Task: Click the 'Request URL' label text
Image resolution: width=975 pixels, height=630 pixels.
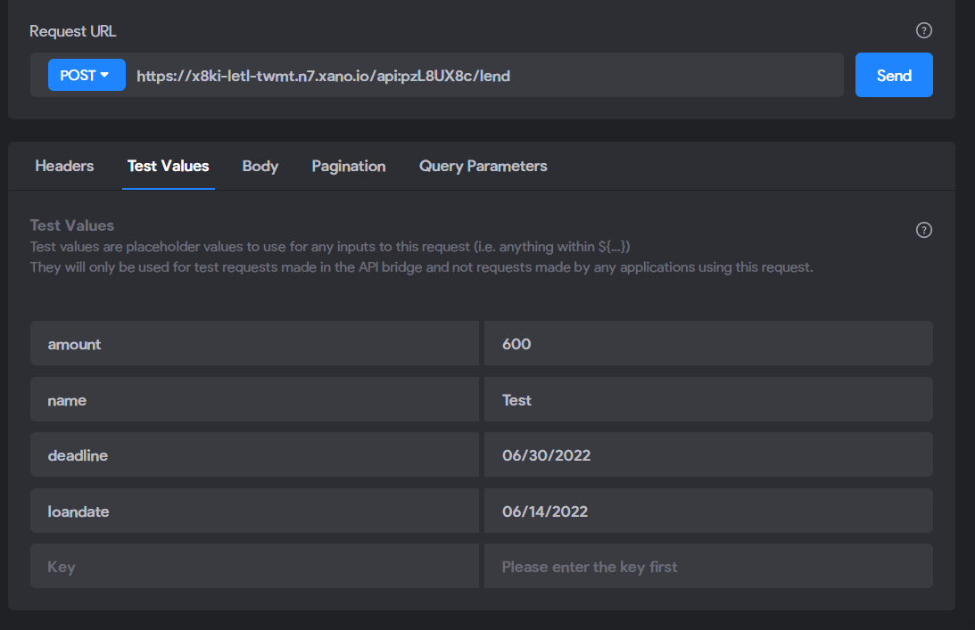Action: tap(73, 31)
